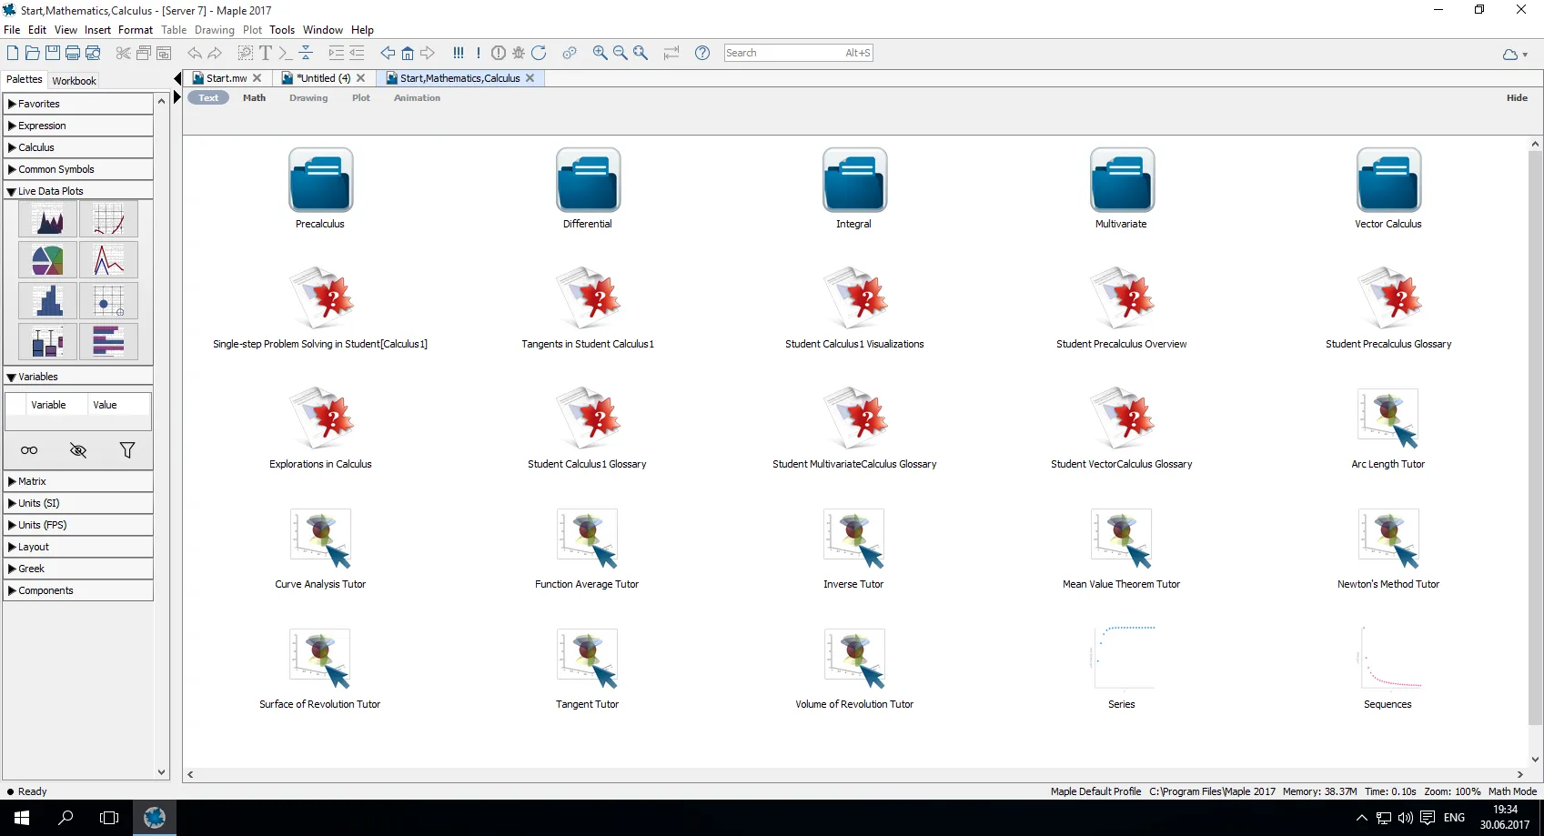Insert a histogram from Live Data Plots

[47, 301]
